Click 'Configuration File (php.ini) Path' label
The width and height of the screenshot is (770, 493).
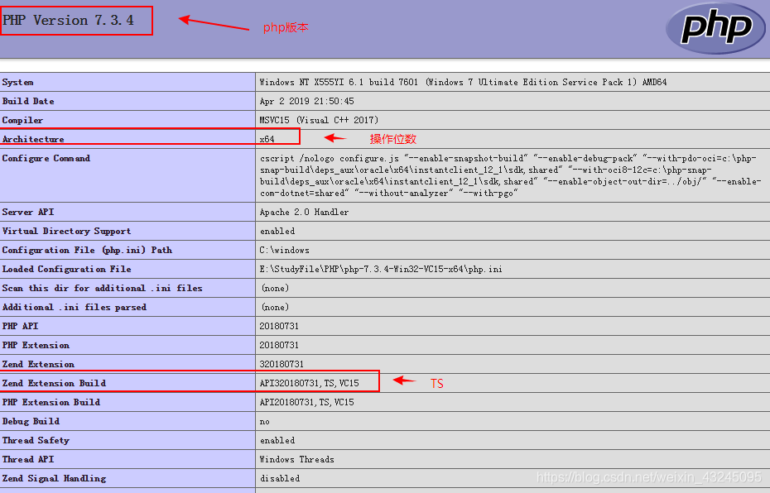coord(87,250)
